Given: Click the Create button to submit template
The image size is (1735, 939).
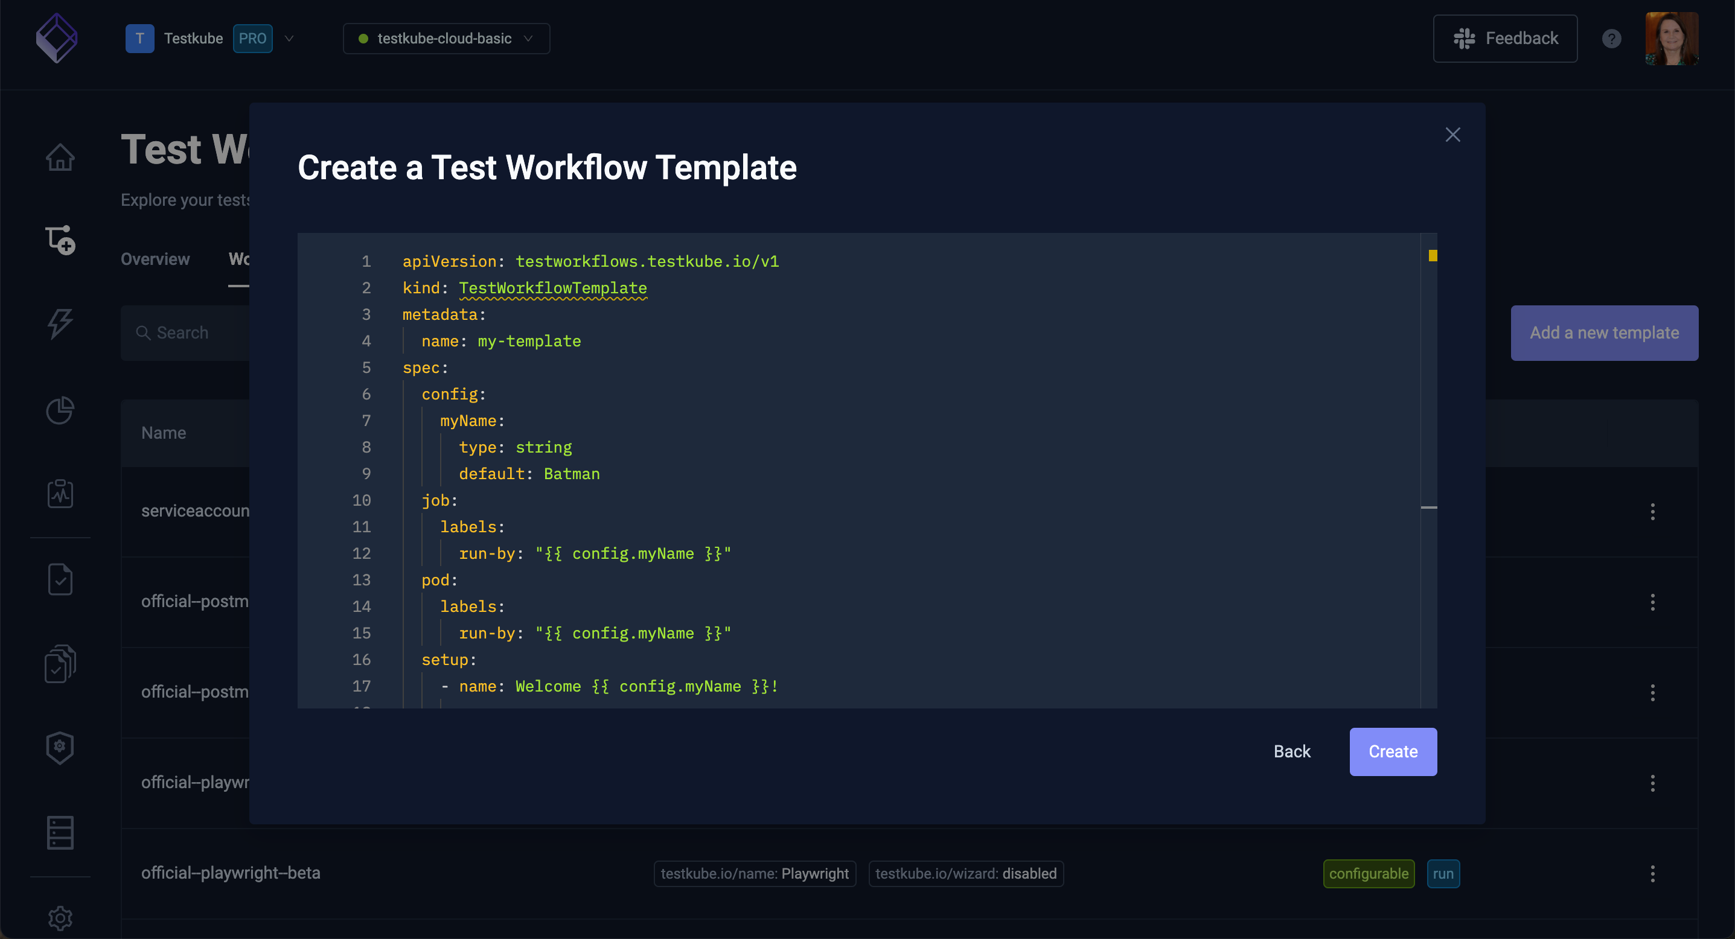Looking at the screenshot, I should [1393, 752].
